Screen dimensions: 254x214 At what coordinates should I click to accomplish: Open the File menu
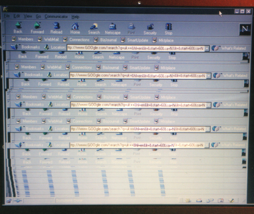tap(7, 16)
